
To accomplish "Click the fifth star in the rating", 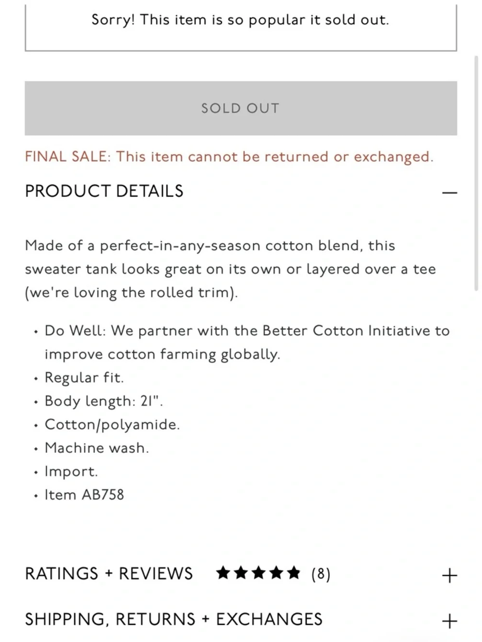I will pos(293,573).
